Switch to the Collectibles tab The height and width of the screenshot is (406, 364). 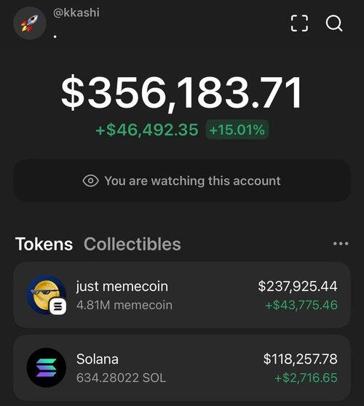[132, 244]
